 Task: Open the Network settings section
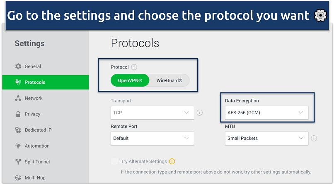pyautogui.click(x=34, y=98)
